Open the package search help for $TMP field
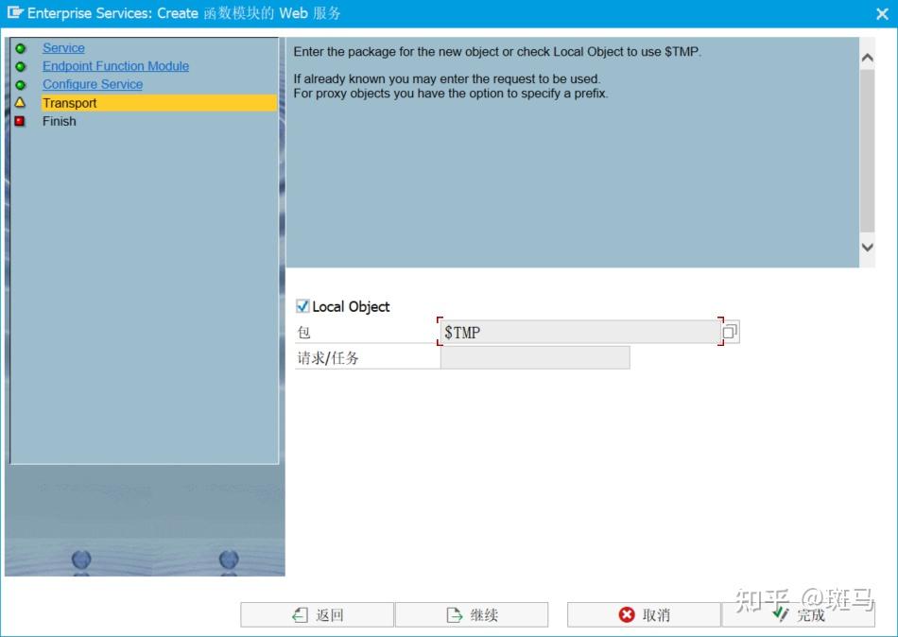This screenshot has height=637, width=898. click(731, 332)
